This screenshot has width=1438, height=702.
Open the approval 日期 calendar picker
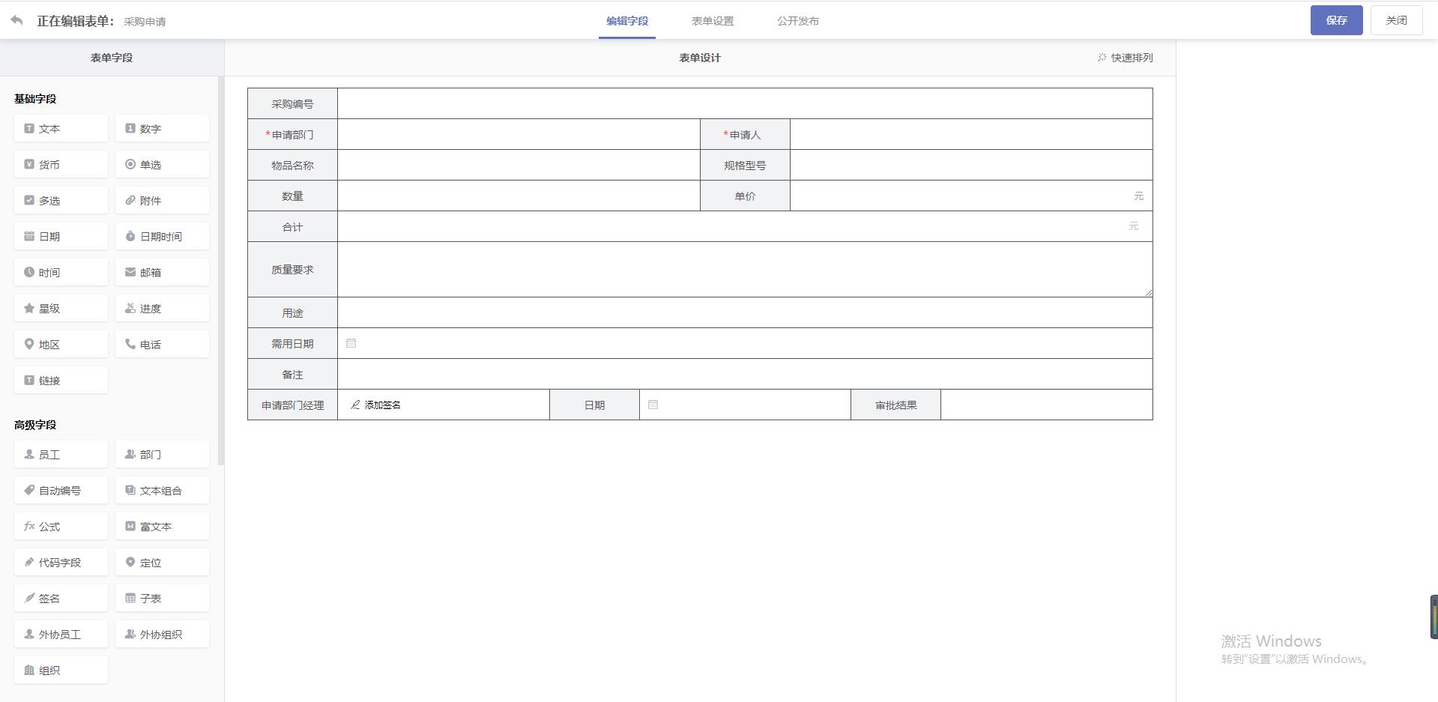(653, 405)
